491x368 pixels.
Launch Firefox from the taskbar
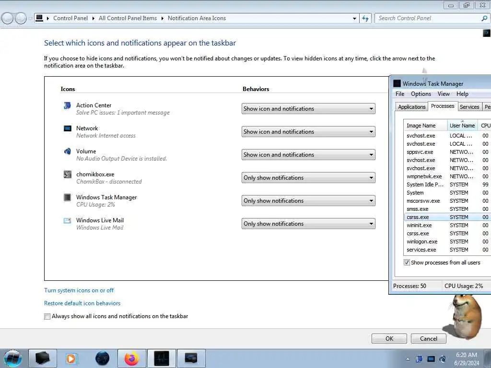click(x=131, y=358)
